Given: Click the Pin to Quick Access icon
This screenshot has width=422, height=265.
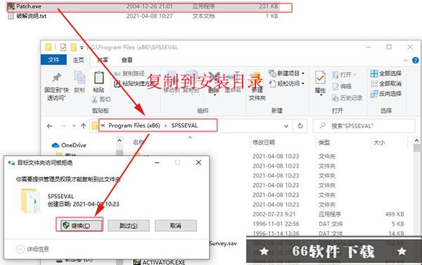Looking at the screenshot, I should coord(56,78).
